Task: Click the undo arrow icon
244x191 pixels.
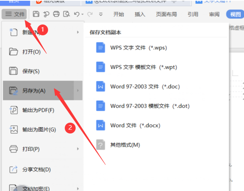Action: click(77, 14)
